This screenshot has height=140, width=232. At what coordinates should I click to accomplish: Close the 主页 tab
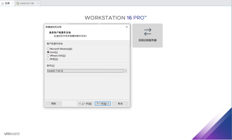click(x=12, y=3)
